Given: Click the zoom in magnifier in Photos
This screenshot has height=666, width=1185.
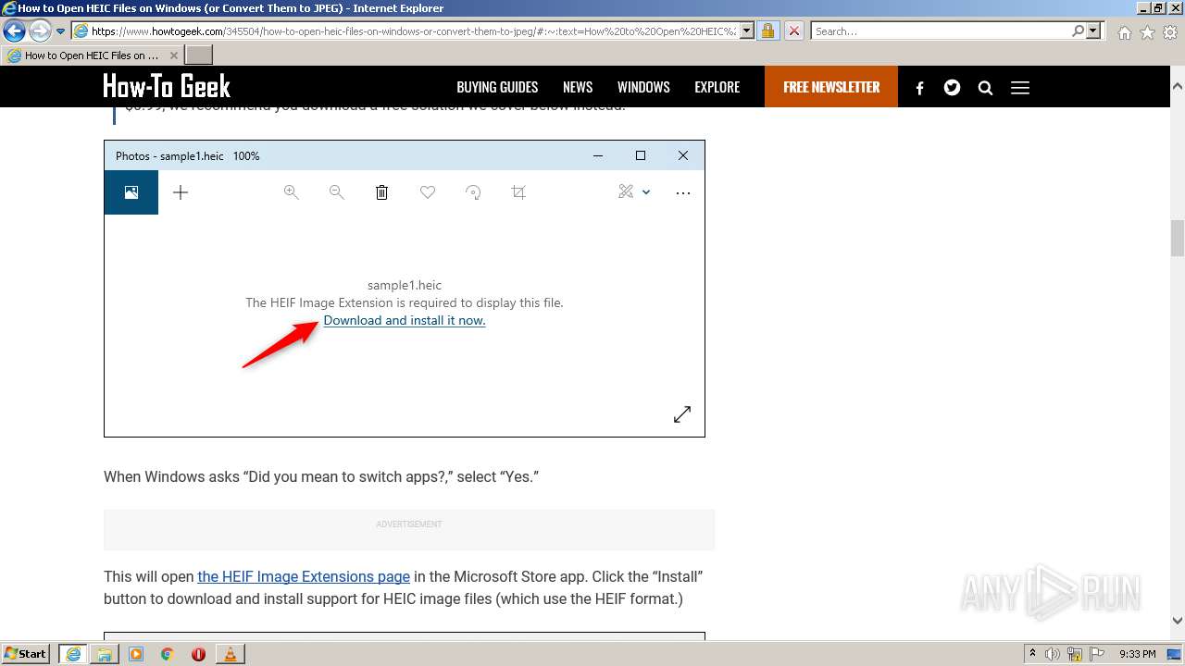Looking at the screenshot, I should pos(291,192).
